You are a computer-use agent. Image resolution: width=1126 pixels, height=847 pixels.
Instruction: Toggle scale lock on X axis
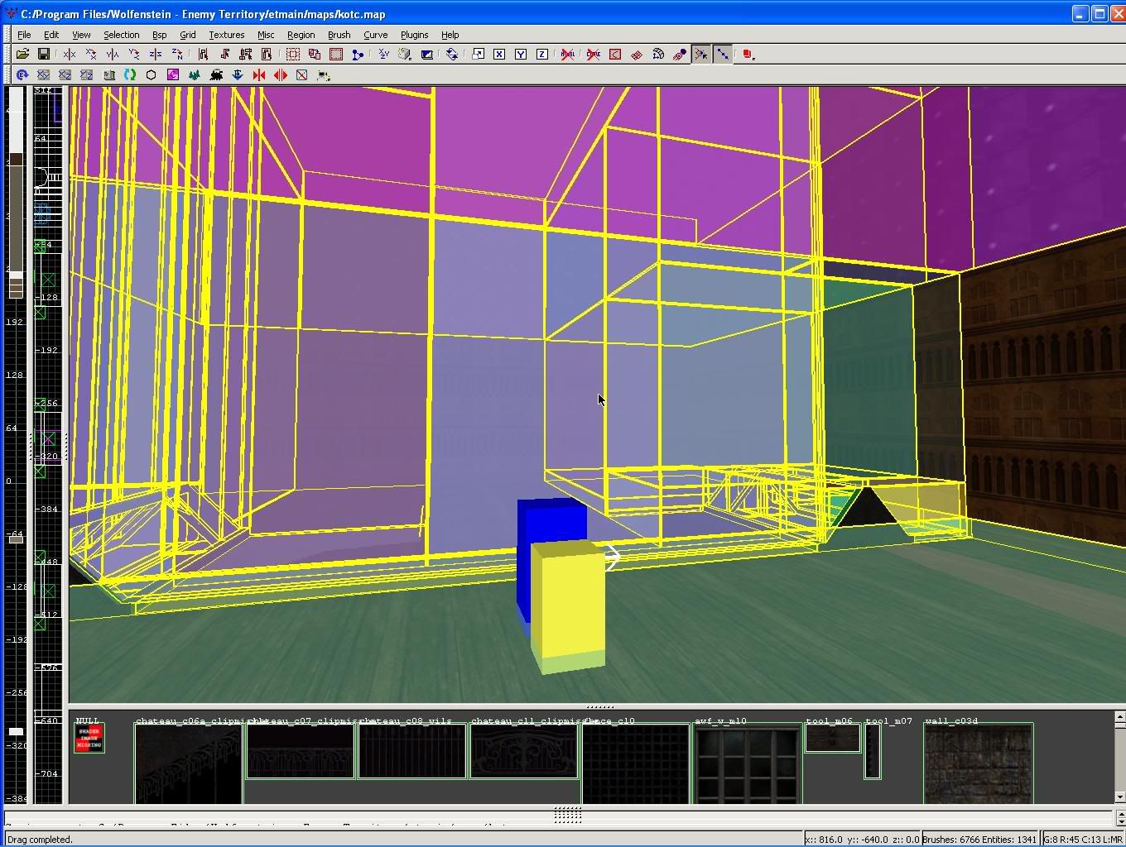pos(499,55)
